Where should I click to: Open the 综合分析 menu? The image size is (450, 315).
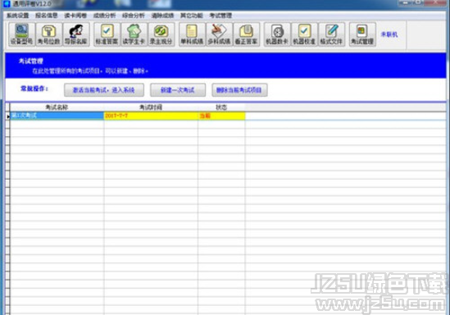pos(134,16)
